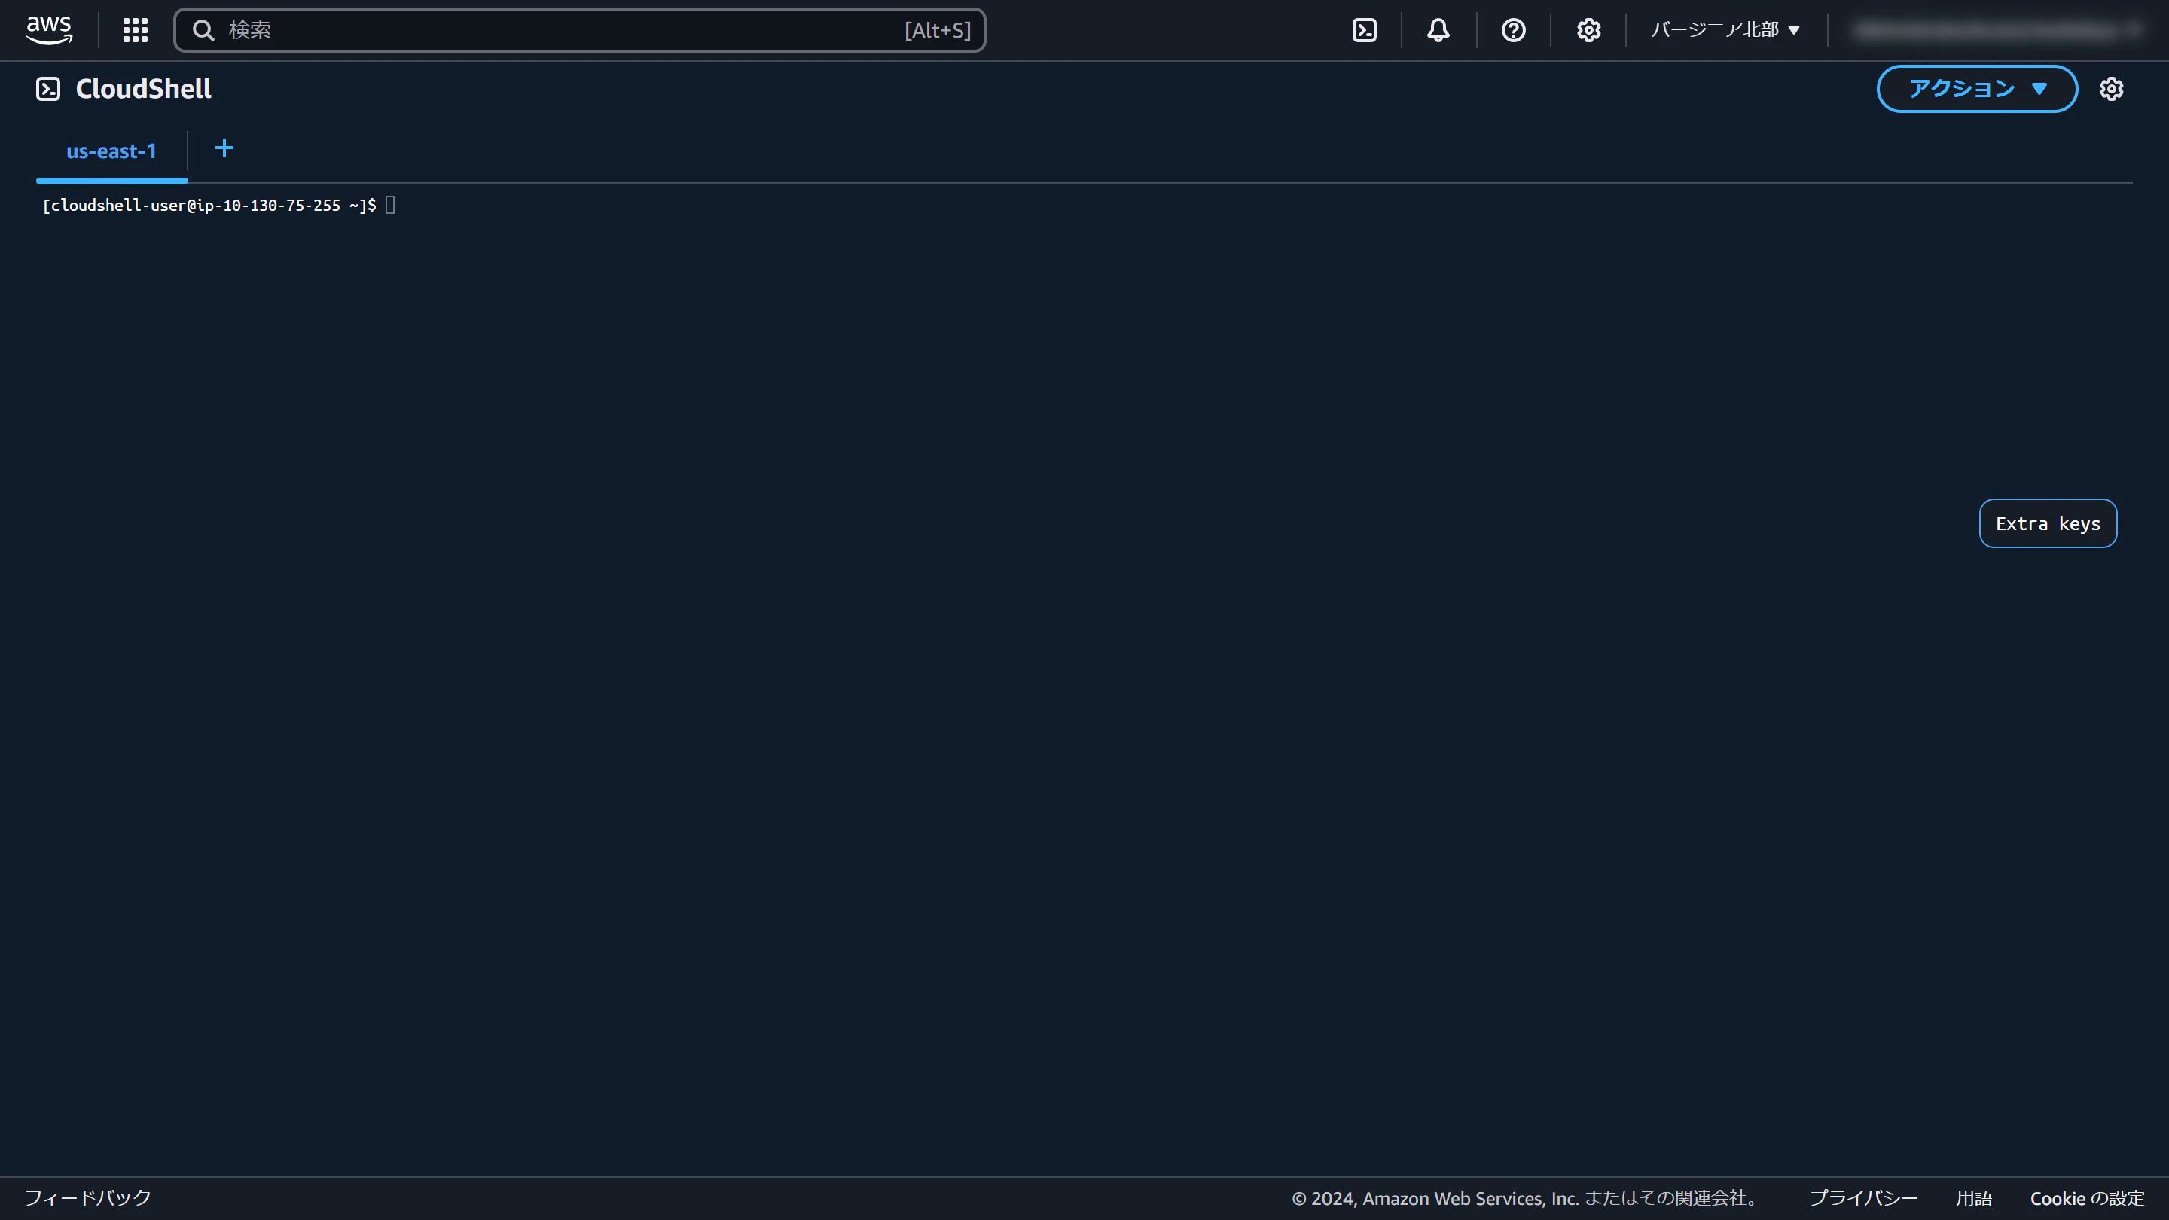The image size is (2169, 1220).
Task: Open the アクション dropdown menu
Action: click(x=1977, y=88)
